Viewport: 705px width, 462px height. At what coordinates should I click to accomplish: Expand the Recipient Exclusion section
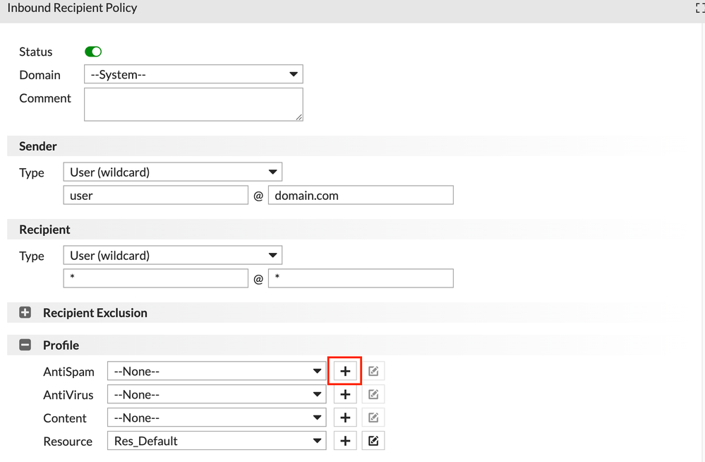[25, 312]
